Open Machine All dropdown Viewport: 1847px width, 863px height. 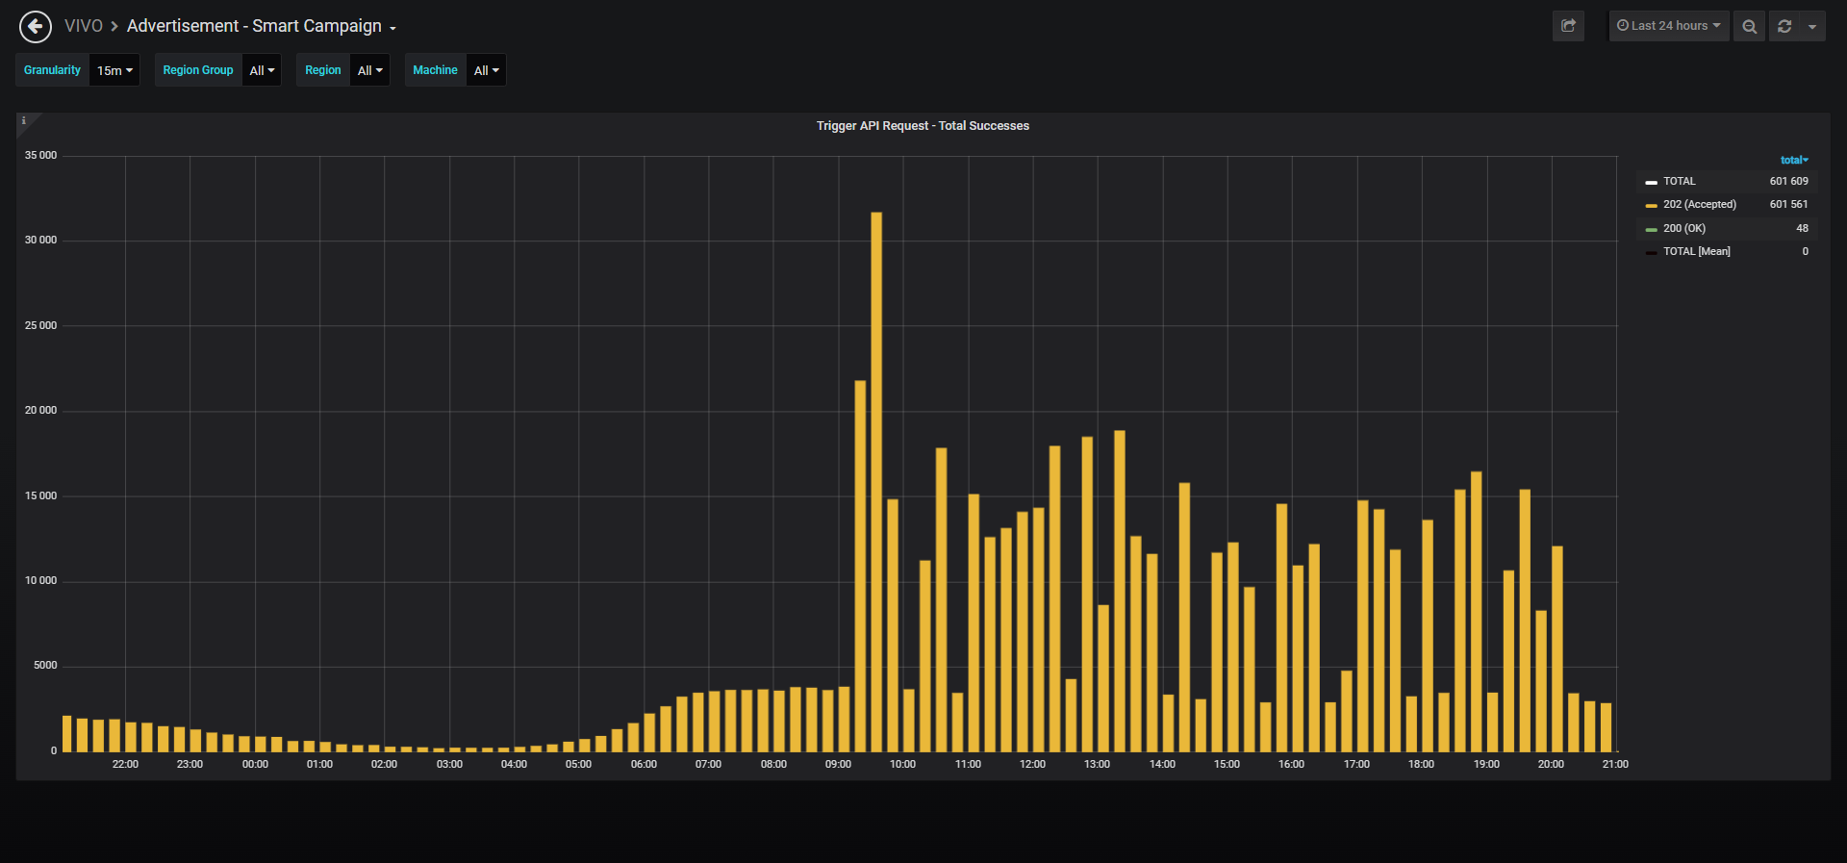[486, 70]
